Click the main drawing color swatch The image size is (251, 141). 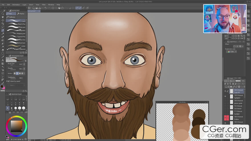(x=2, y=86)
